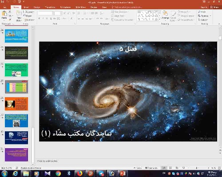Switch to the Insert tab
Image resolution: width=222 pixels, height=177 pixels.
pyautogui.click(x=26, y=7)
